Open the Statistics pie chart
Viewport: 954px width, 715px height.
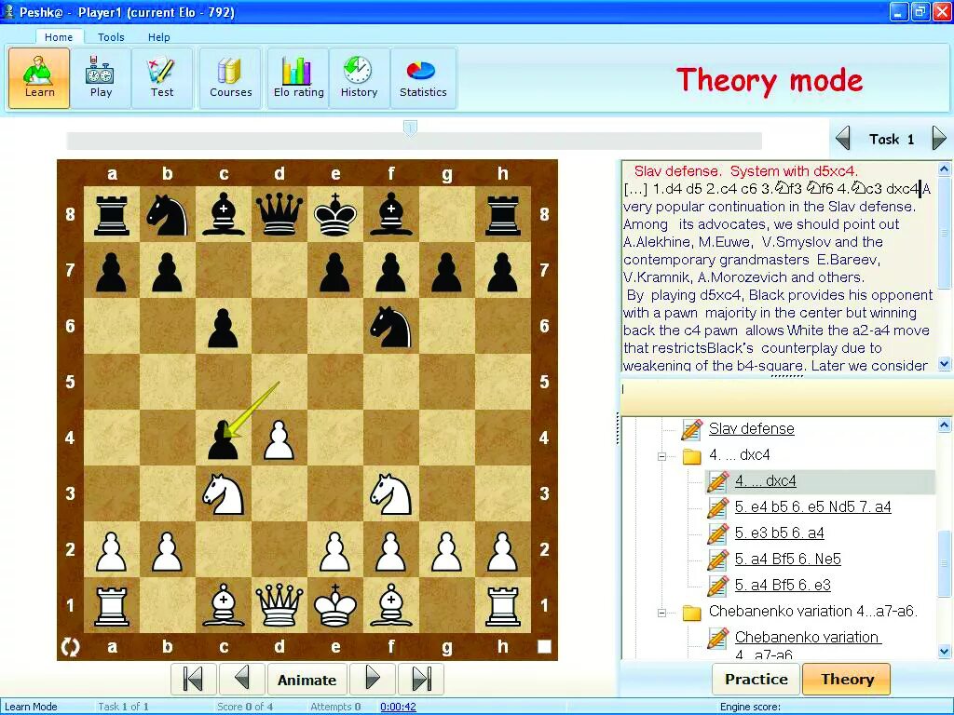tap(423, 78)
